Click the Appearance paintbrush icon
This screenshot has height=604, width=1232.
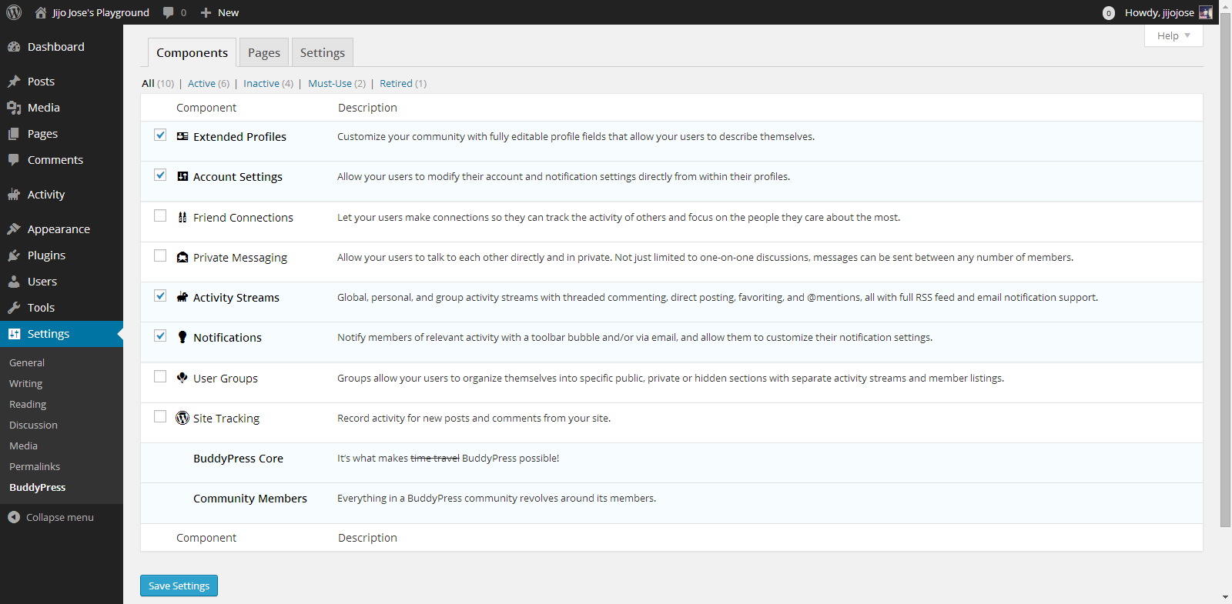pyautogui.click(x=14, y=229)
